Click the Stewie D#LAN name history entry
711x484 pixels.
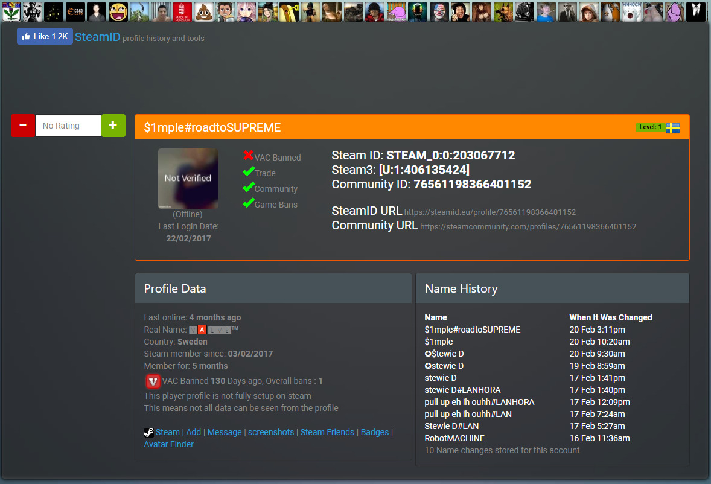451,427
